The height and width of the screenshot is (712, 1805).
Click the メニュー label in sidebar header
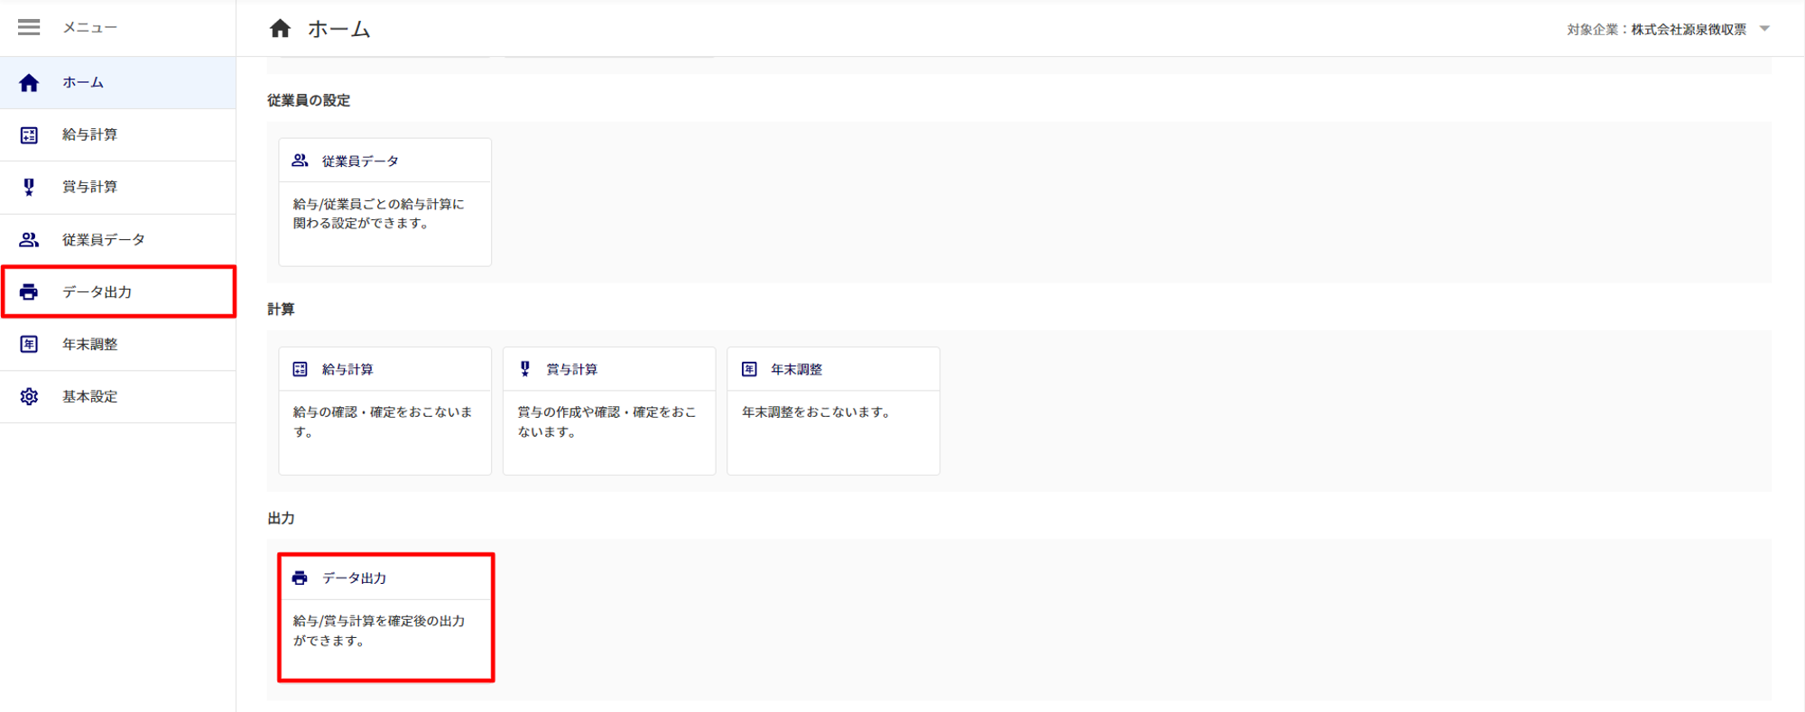90,28
